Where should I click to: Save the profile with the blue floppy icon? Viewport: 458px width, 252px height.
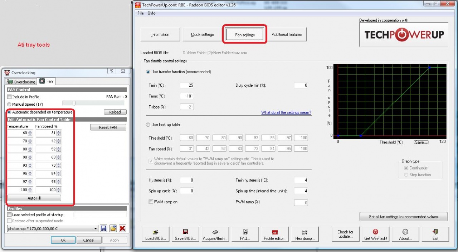tap(104, 228)
